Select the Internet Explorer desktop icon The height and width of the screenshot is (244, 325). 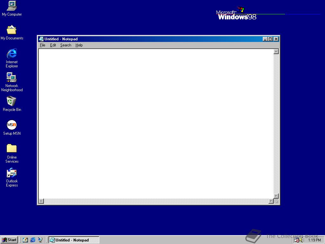coord(12,58)
